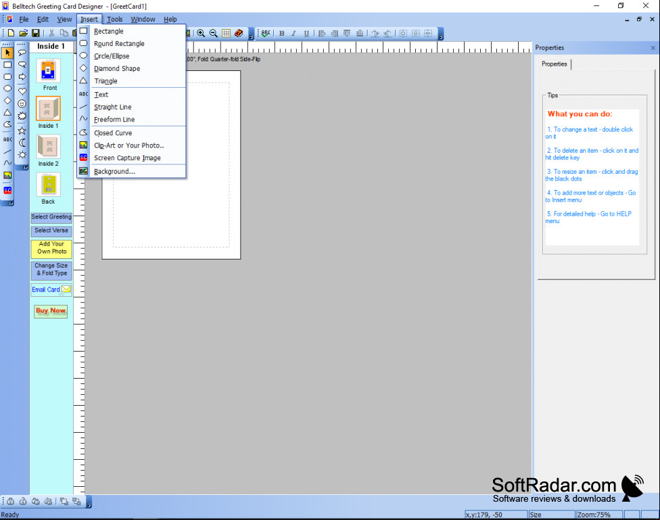Select the star shape tool
Viewport: 660px width, 520px height.
(x=22, y=131)
